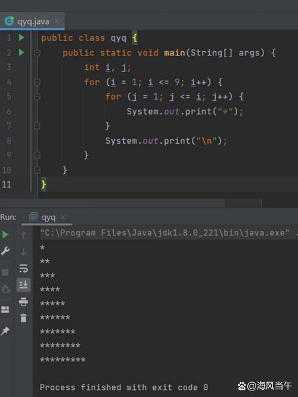This screenshot has width=298, height=397.
Task: Click 'int i, j;' declaration on line 3
Action: point(108,67)
